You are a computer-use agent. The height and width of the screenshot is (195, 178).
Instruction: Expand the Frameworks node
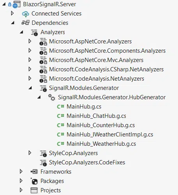click(x=21, y=171)
